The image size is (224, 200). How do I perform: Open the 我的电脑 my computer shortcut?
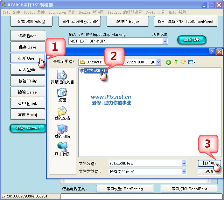[x=62, y=131]
